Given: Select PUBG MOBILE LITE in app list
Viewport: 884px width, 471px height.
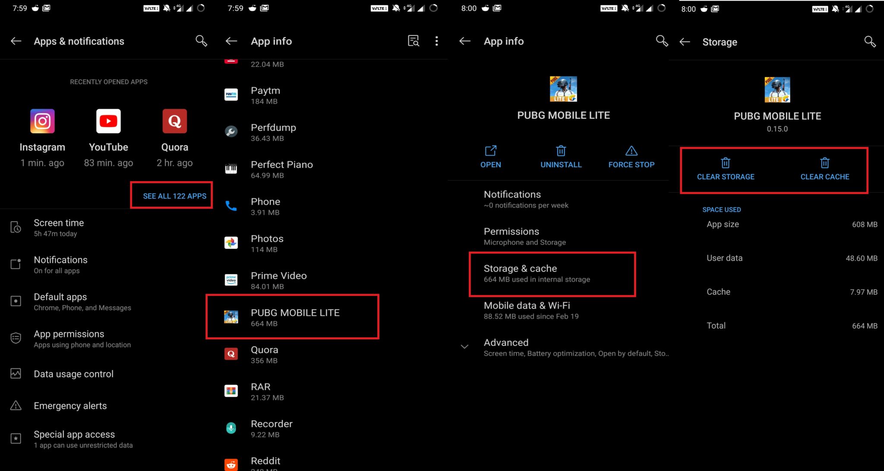Looking at the screenshot, I should coord(293,317).
